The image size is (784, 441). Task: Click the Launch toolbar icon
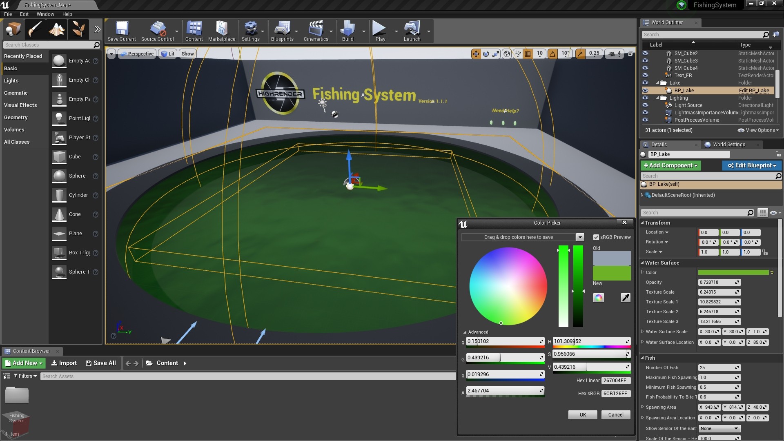[412, 31]
